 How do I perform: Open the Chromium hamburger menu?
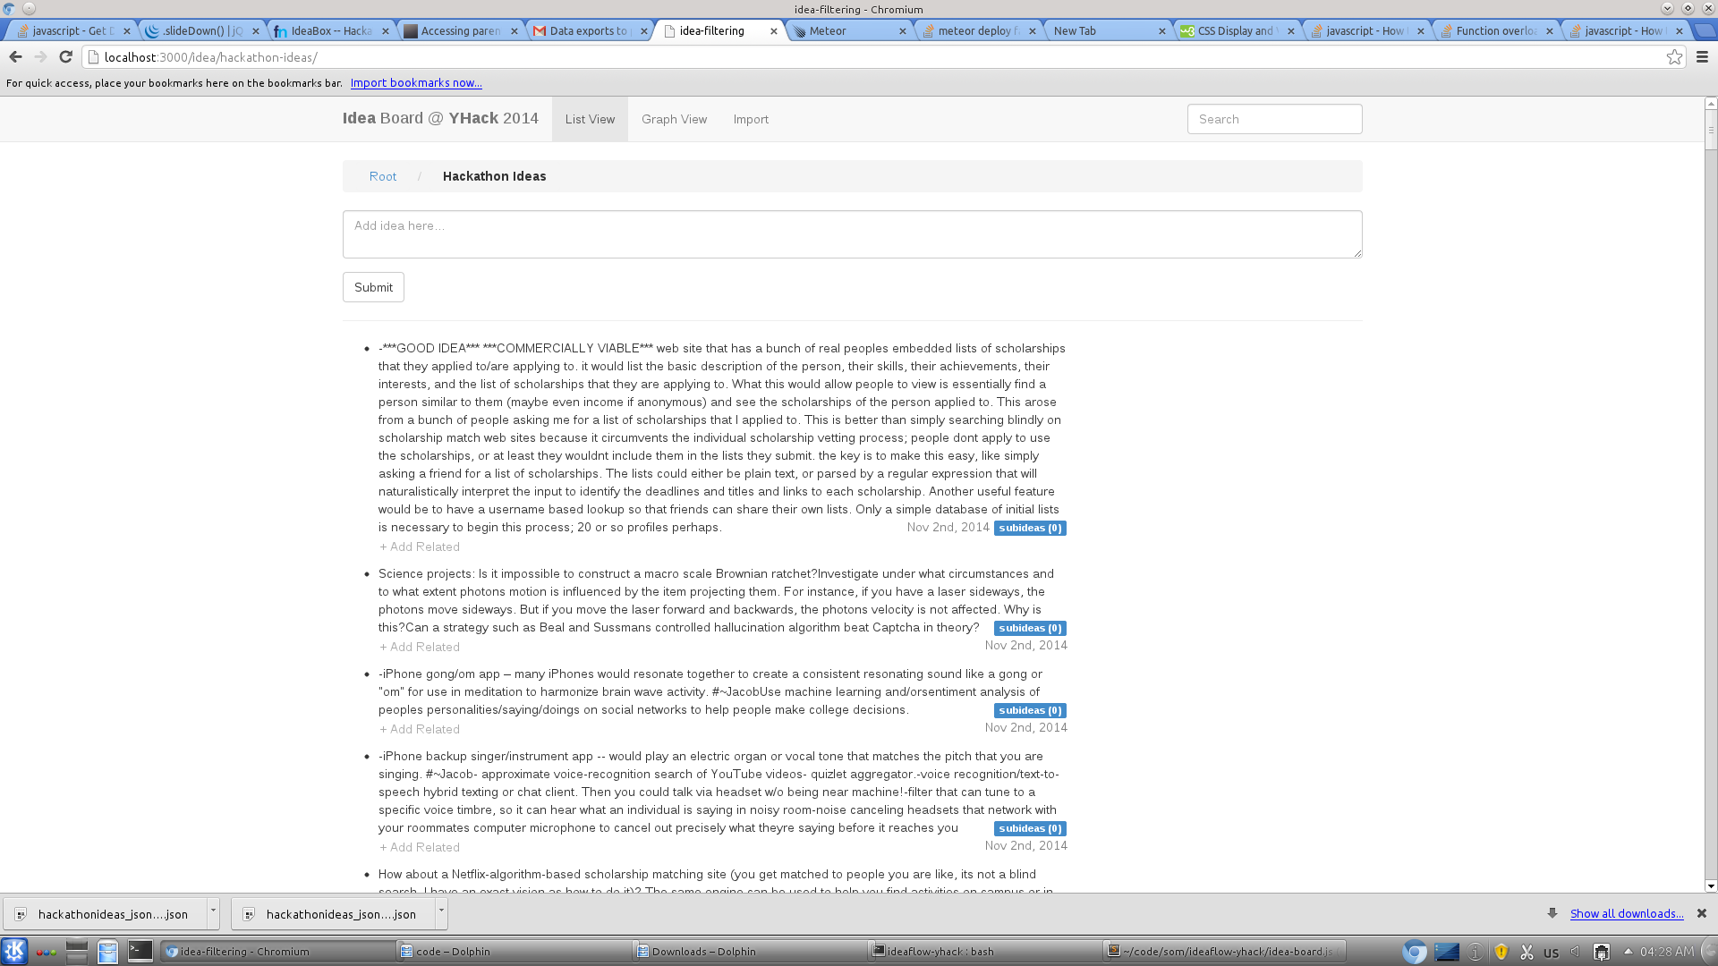tap(1702, 57)
